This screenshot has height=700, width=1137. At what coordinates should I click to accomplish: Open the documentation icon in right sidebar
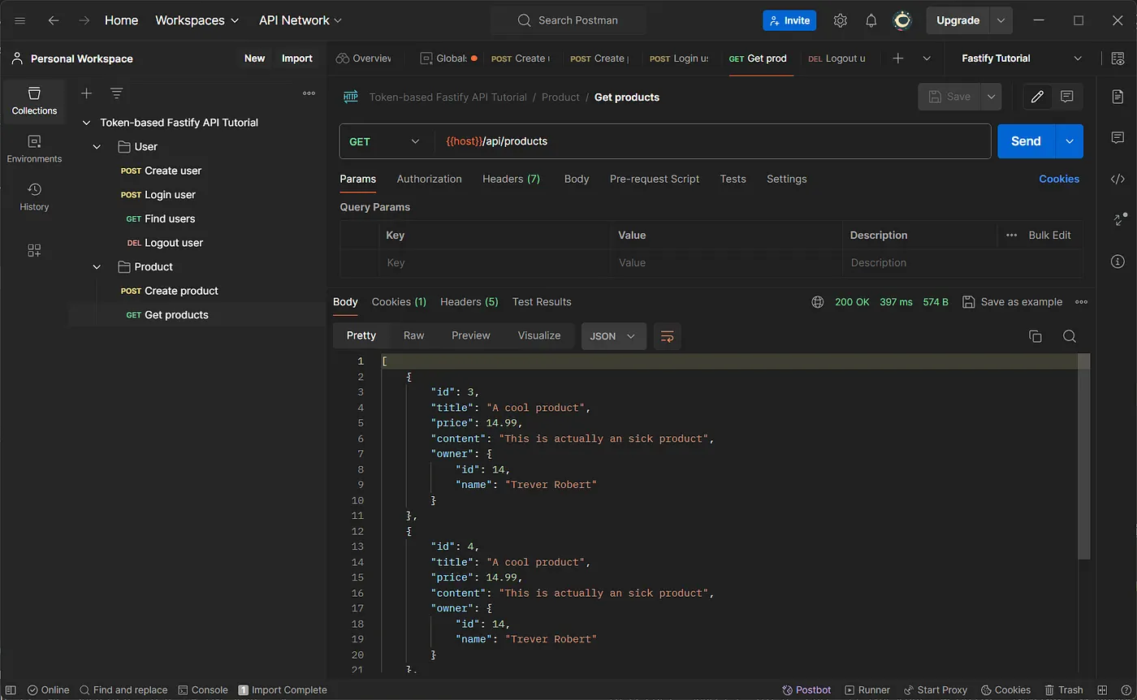tap(1118, 97)
